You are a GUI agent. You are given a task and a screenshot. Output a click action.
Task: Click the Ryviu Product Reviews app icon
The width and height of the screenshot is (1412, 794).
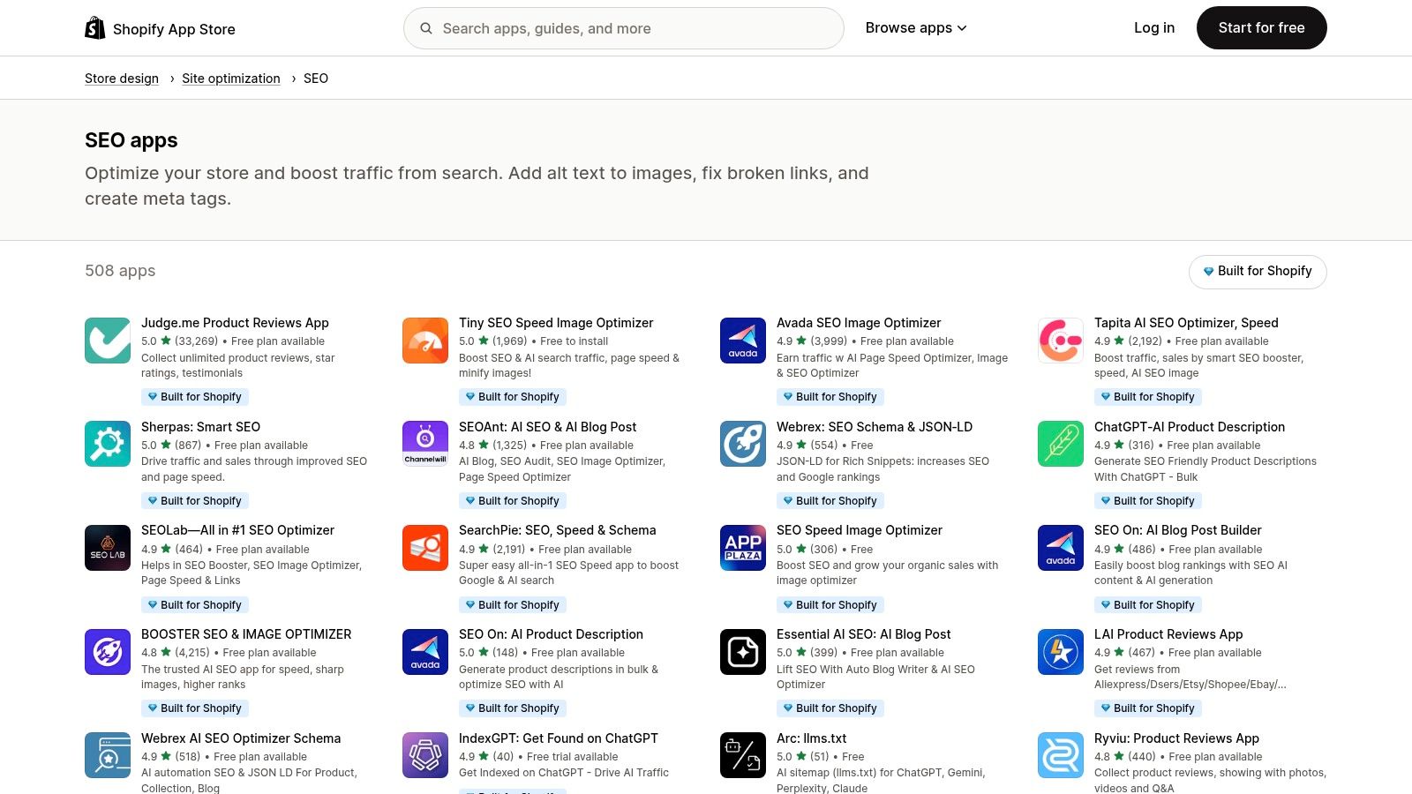1060,755
